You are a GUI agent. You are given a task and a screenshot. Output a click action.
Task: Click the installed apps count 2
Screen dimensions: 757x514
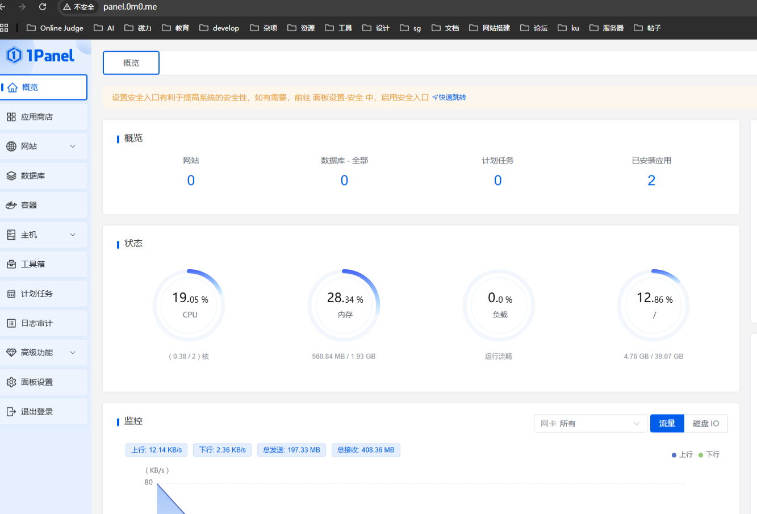tap(651, 181)
